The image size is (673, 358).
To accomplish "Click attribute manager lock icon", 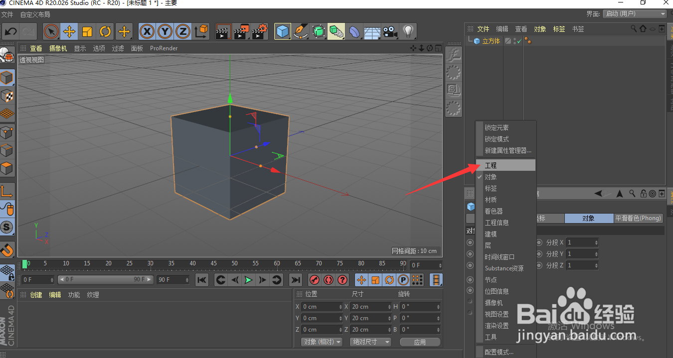I will click(x=644, y=193).
